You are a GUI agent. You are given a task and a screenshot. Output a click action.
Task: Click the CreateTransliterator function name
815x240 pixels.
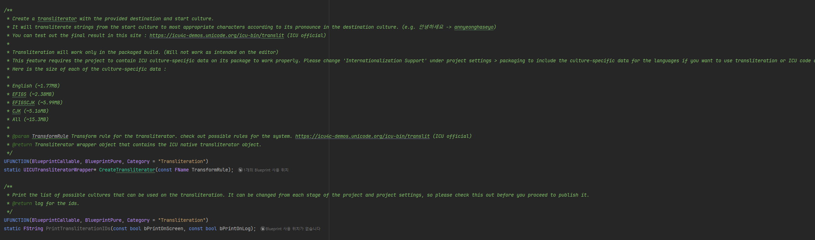127,170
